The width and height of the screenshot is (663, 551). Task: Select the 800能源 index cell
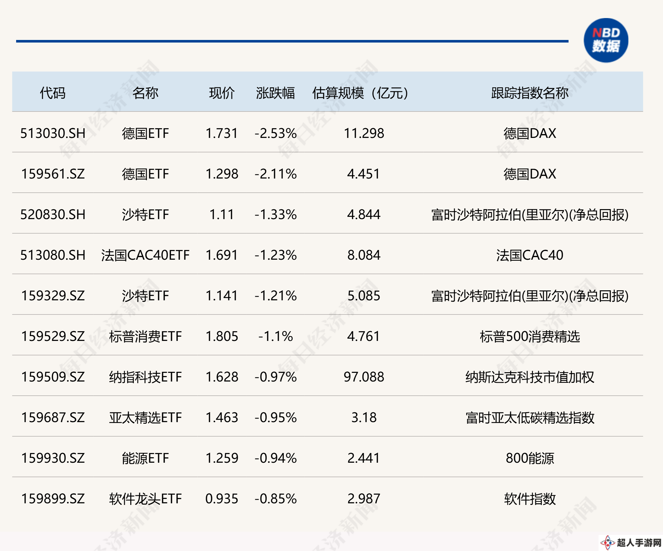[530, 458]
